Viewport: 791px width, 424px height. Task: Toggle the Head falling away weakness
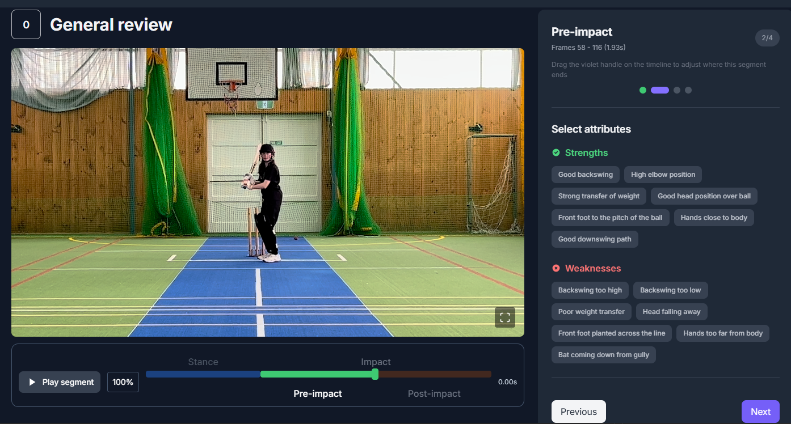tap(671, 312)
